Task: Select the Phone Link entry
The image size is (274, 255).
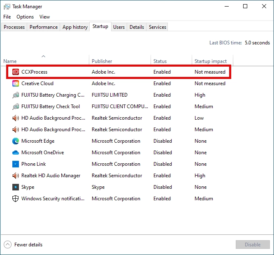Action: 34,164
